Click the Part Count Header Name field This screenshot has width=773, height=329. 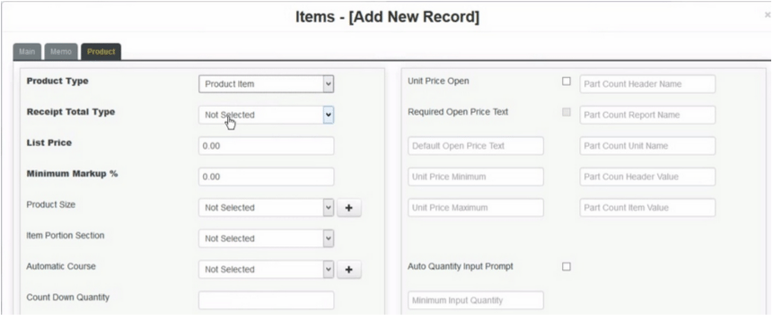tap(647, 83)
